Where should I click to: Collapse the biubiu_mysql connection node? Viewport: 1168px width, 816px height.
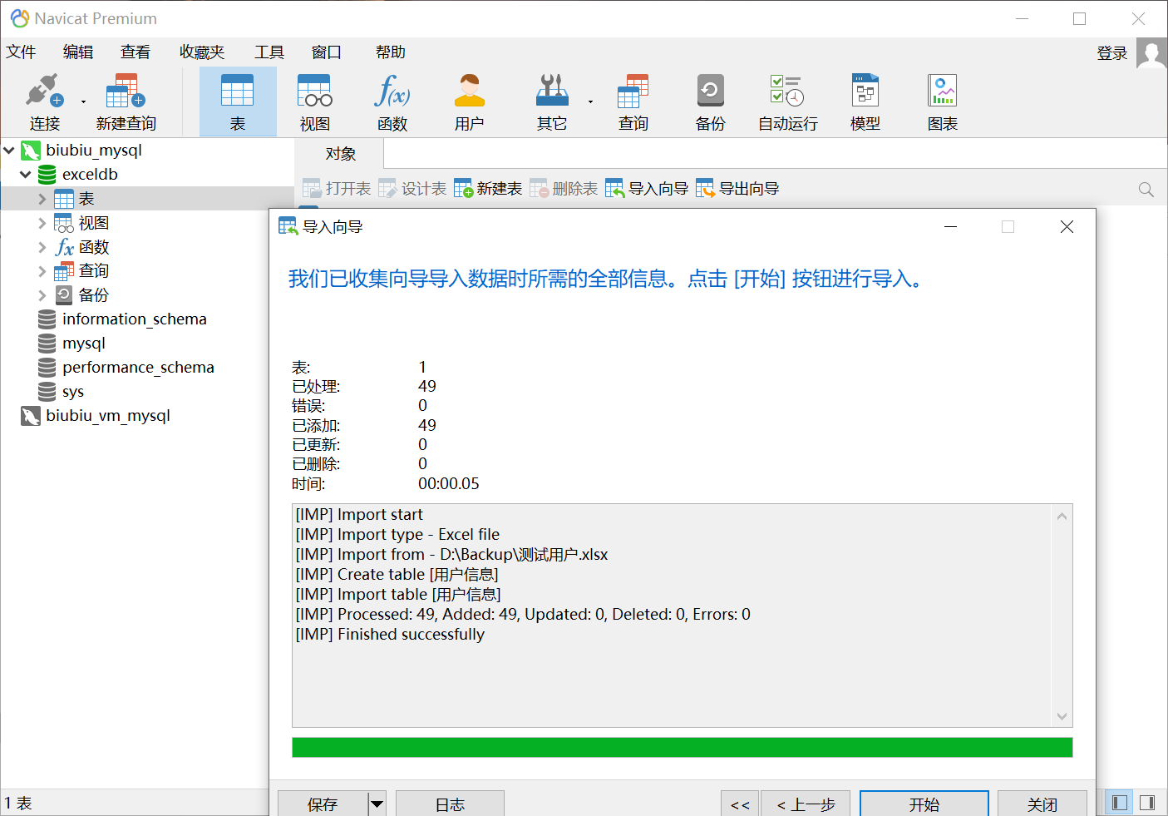coord(9,151)
